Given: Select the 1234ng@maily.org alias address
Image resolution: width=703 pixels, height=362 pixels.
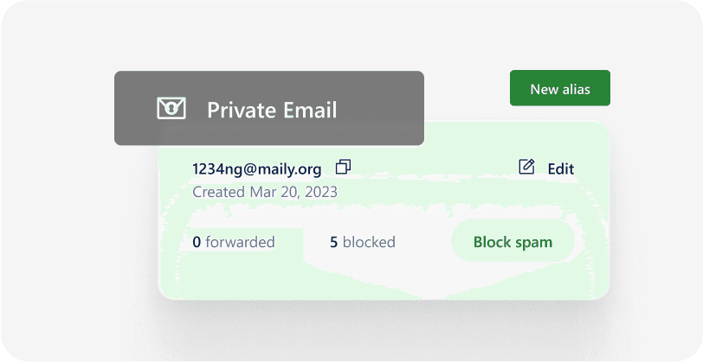Looking at the screenshot, I should 257,169.
